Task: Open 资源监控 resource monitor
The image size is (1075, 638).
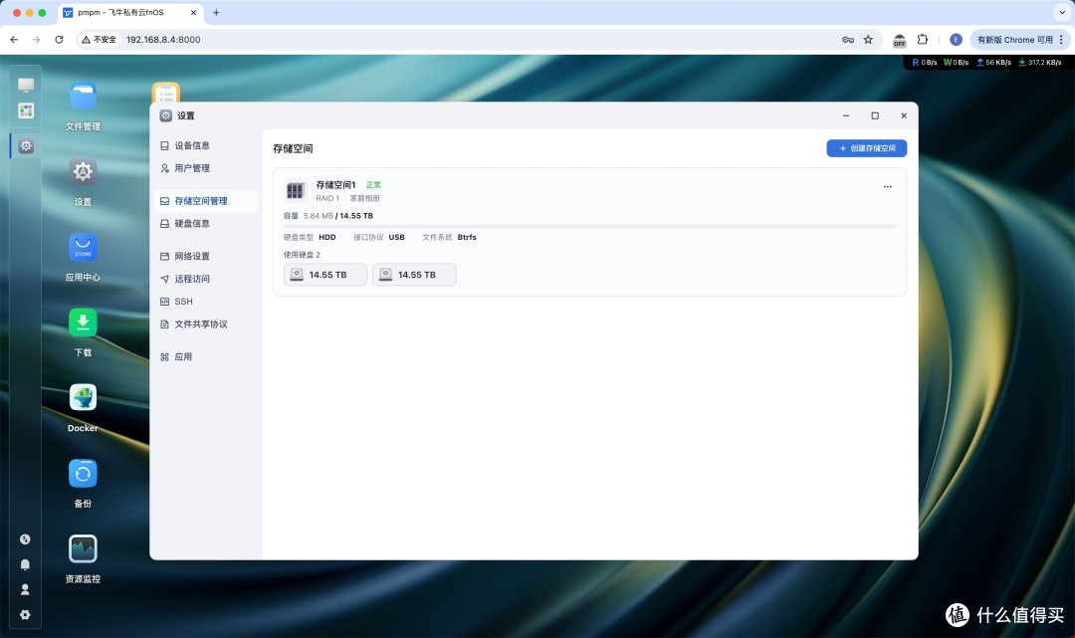Action: (83, 548)
